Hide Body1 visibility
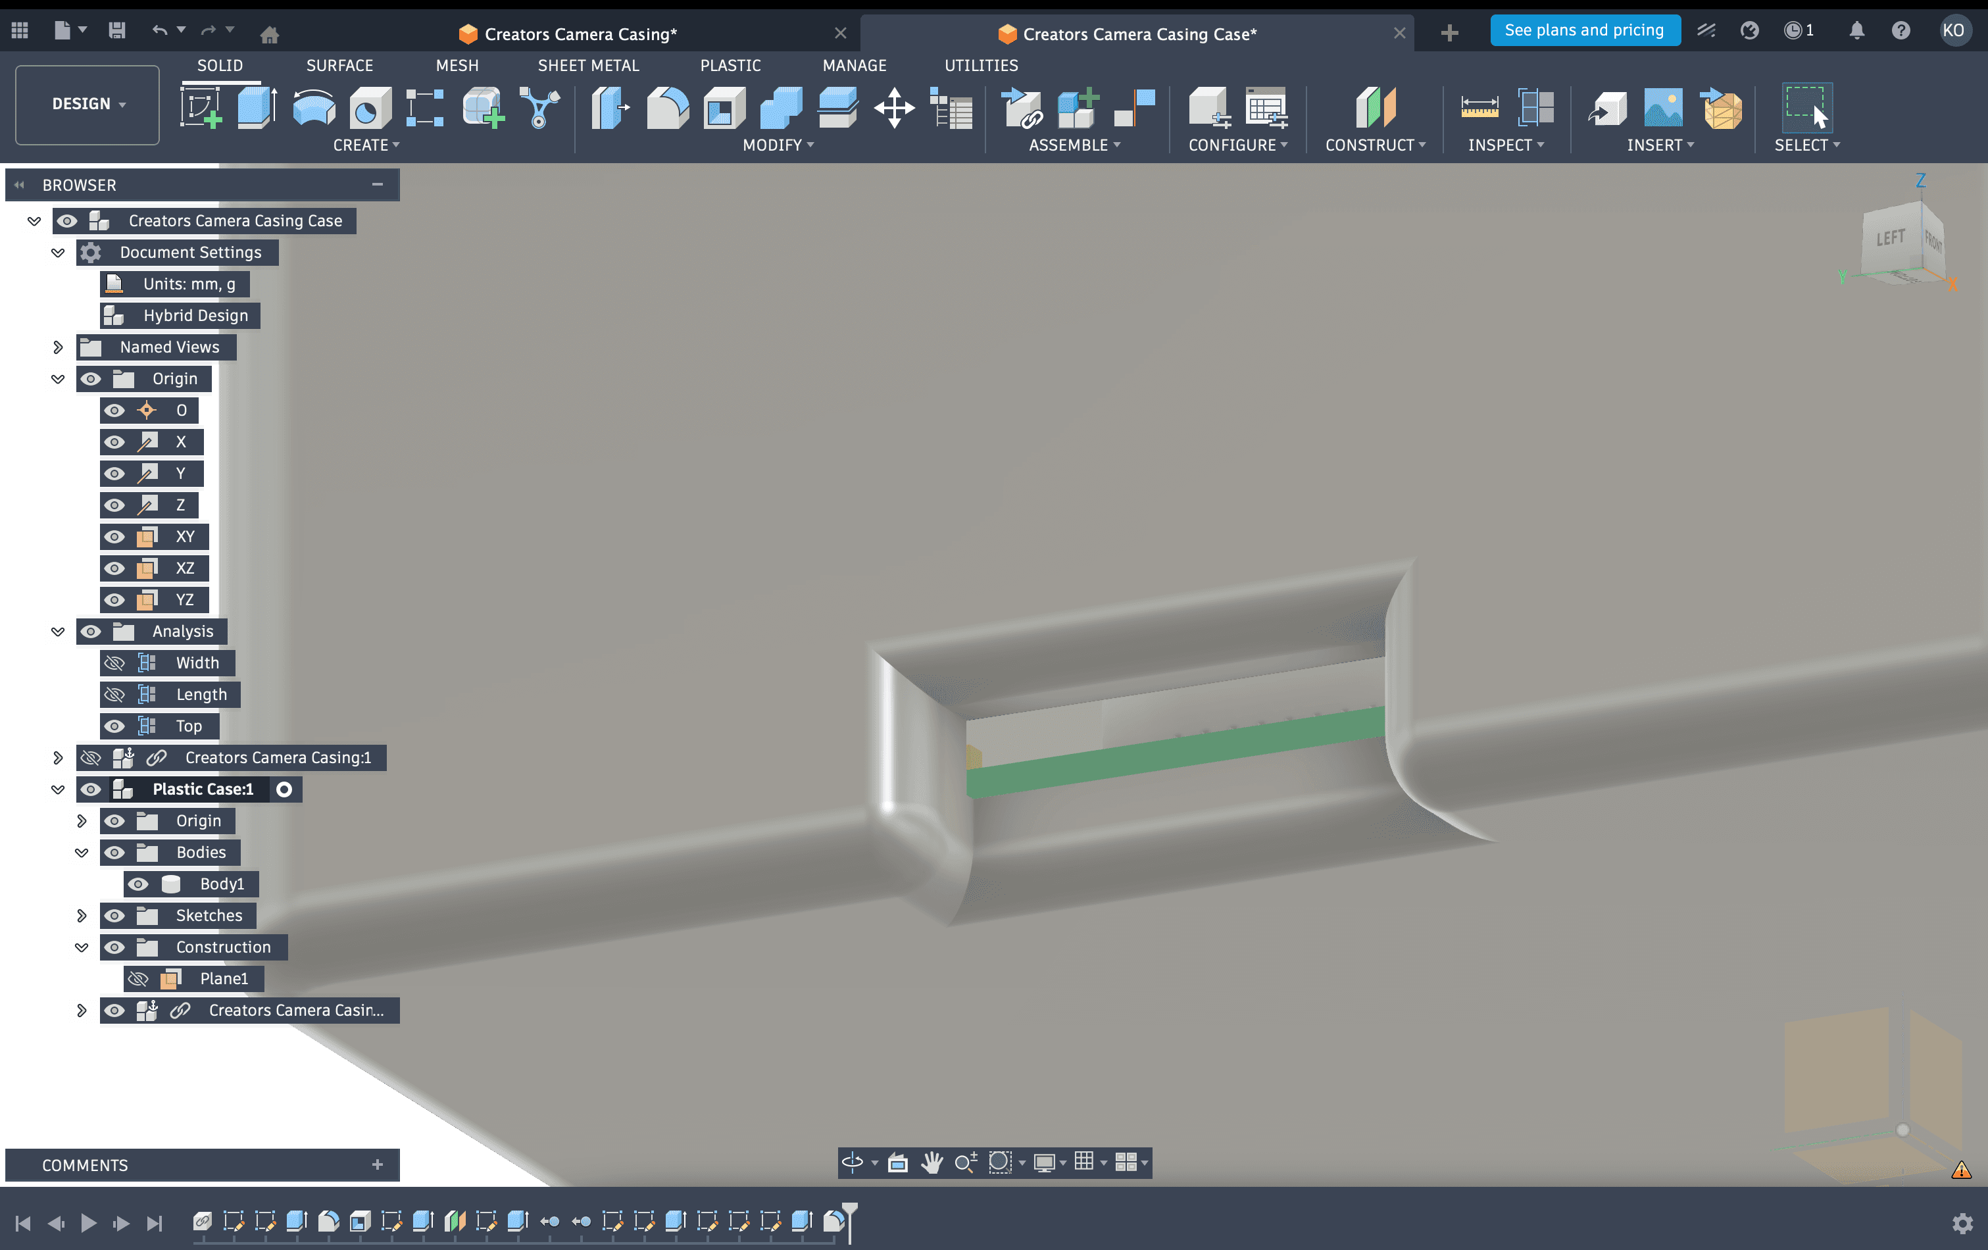This screenshot has width=1988, height=1250. (139, 884)
